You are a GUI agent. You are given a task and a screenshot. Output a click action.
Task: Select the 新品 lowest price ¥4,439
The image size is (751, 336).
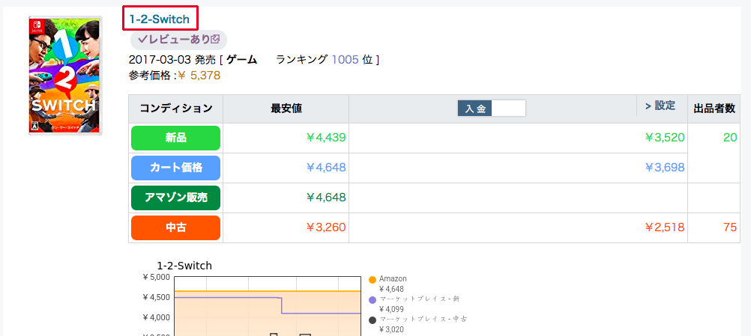pos(326,138)
